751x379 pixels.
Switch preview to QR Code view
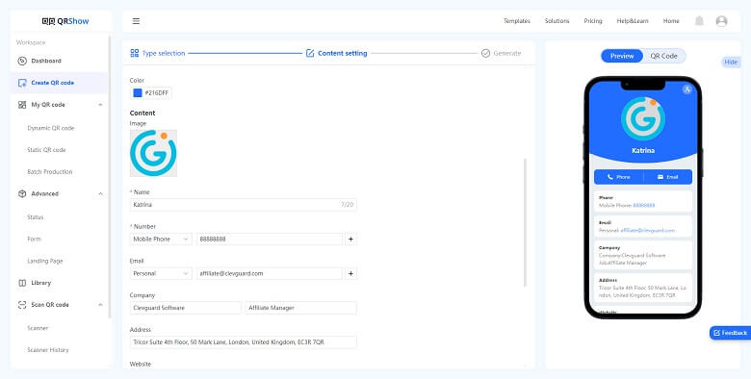click(663, 56)
